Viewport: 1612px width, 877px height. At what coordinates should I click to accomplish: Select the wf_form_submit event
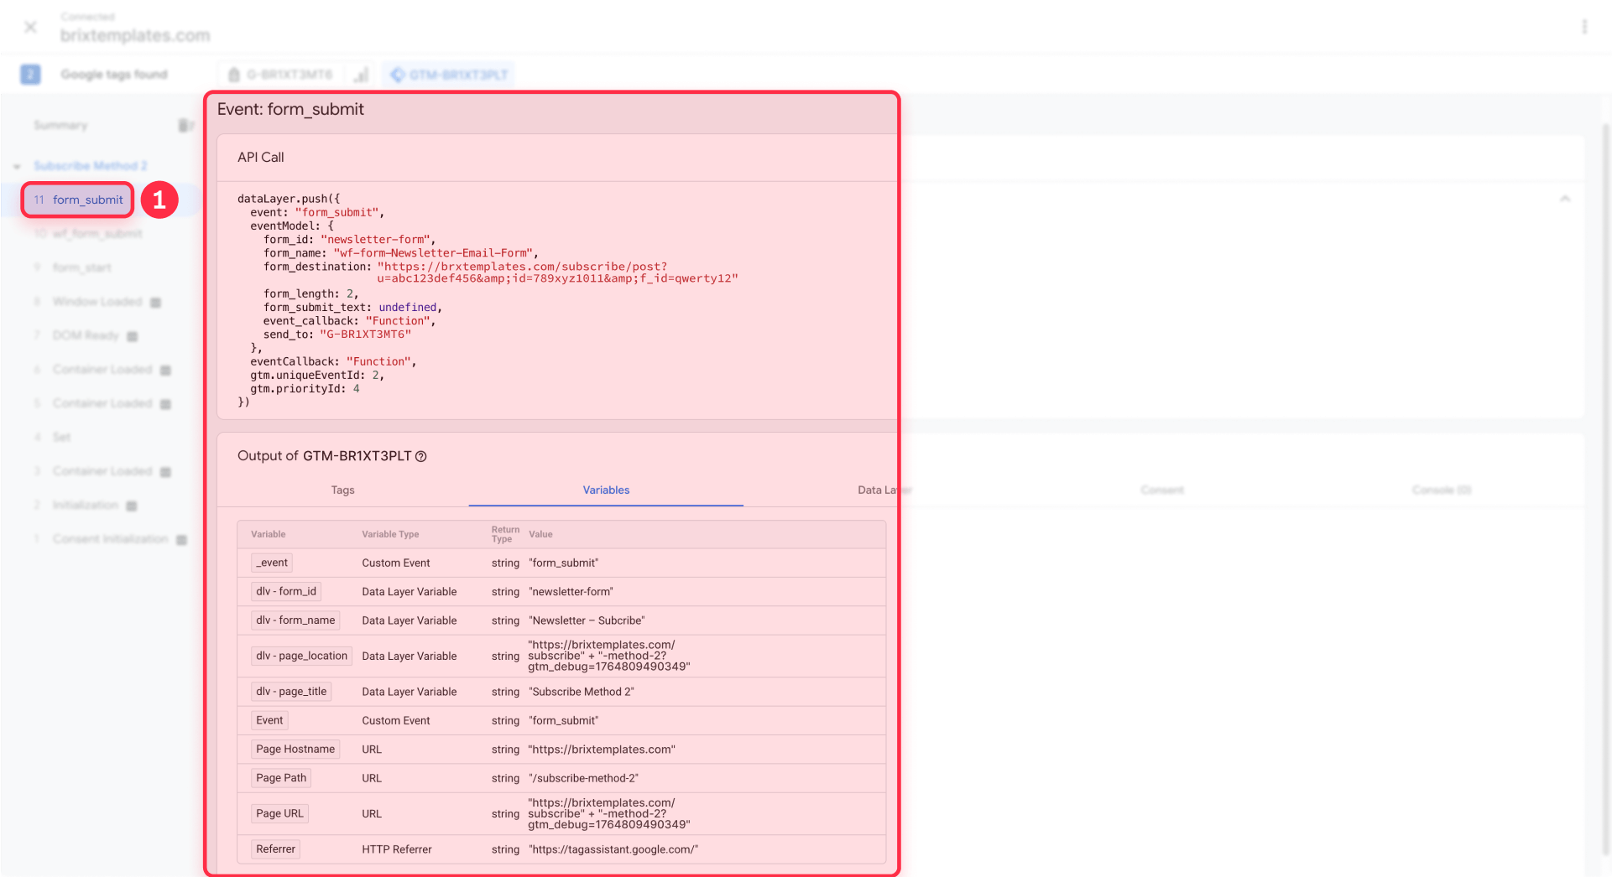(x=97, y=234)
